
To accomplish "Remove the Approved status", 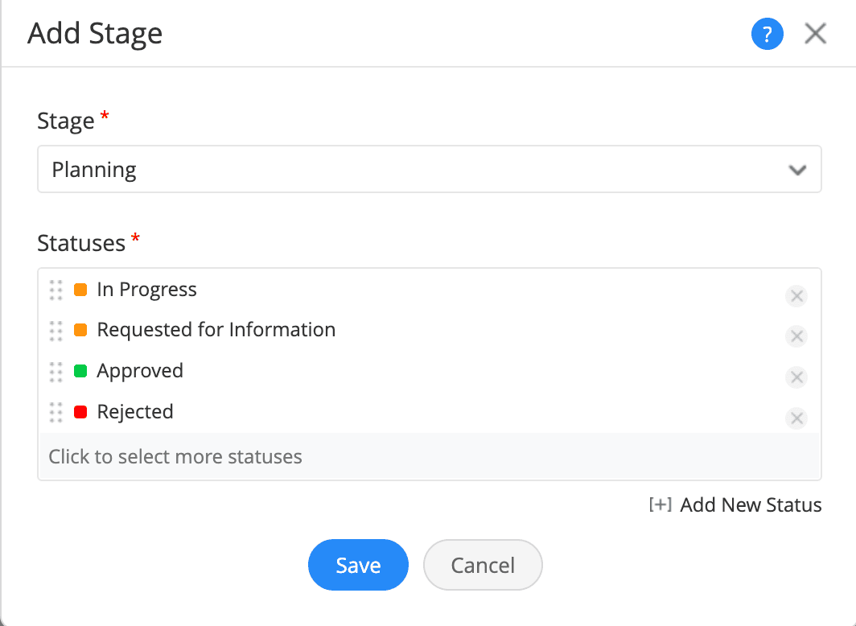I will [x=796, y=377].
